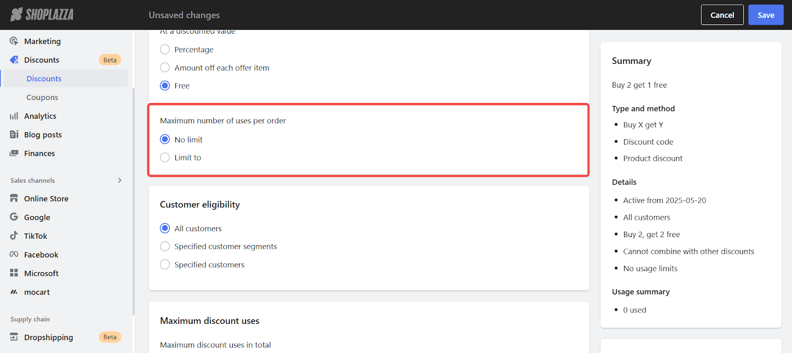The width and height of the screenshot is (792, 353).
Task: Click the sidebar vertical scrollbar
Action: coord(133,198)
